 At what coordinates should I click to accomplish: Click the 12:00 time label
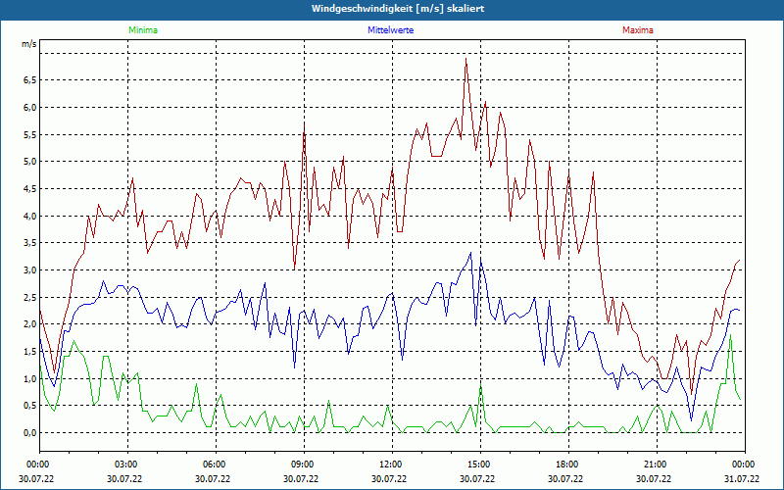pos(390,465)
